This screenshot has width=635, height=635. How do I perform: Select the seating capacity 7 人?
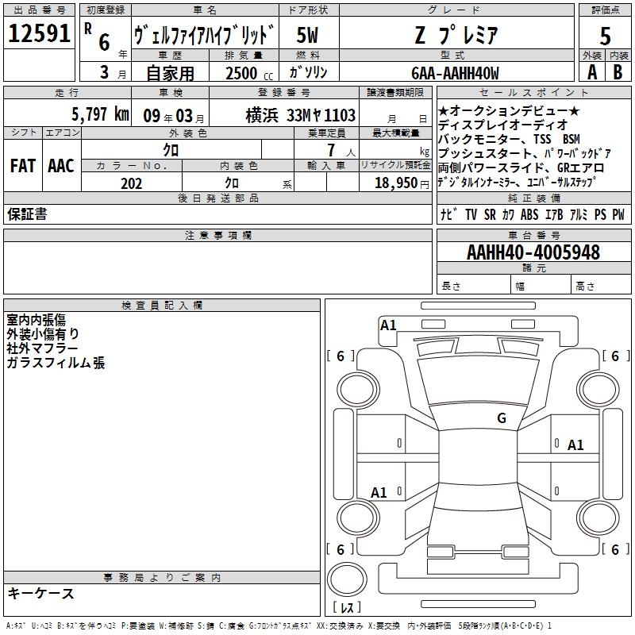pyautogui.click(x=341, y=150)
